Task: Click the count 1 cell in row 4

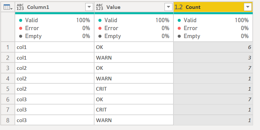Action: pyautogui.click(x=213, y=78)
